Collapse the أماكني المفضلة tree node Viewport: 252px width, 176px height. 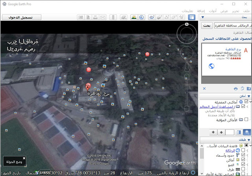pyautogui.click(x=250, y=102)
